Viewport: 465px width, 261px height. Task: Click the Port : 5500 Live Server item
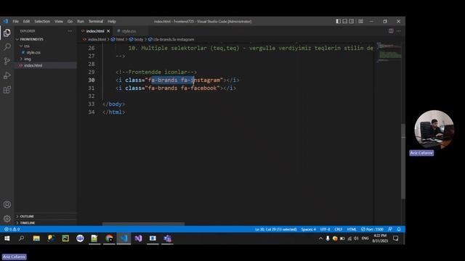[372, 229]
